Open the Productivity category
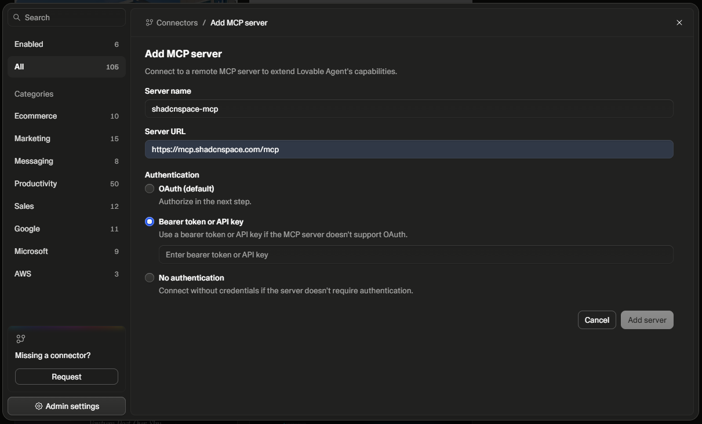The width and height of the screenshot is (702, 424). (x=67, y=183)
